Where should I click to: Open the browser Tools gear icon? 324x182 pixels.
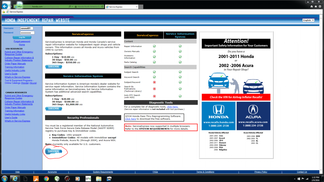(x=320, y=7)
